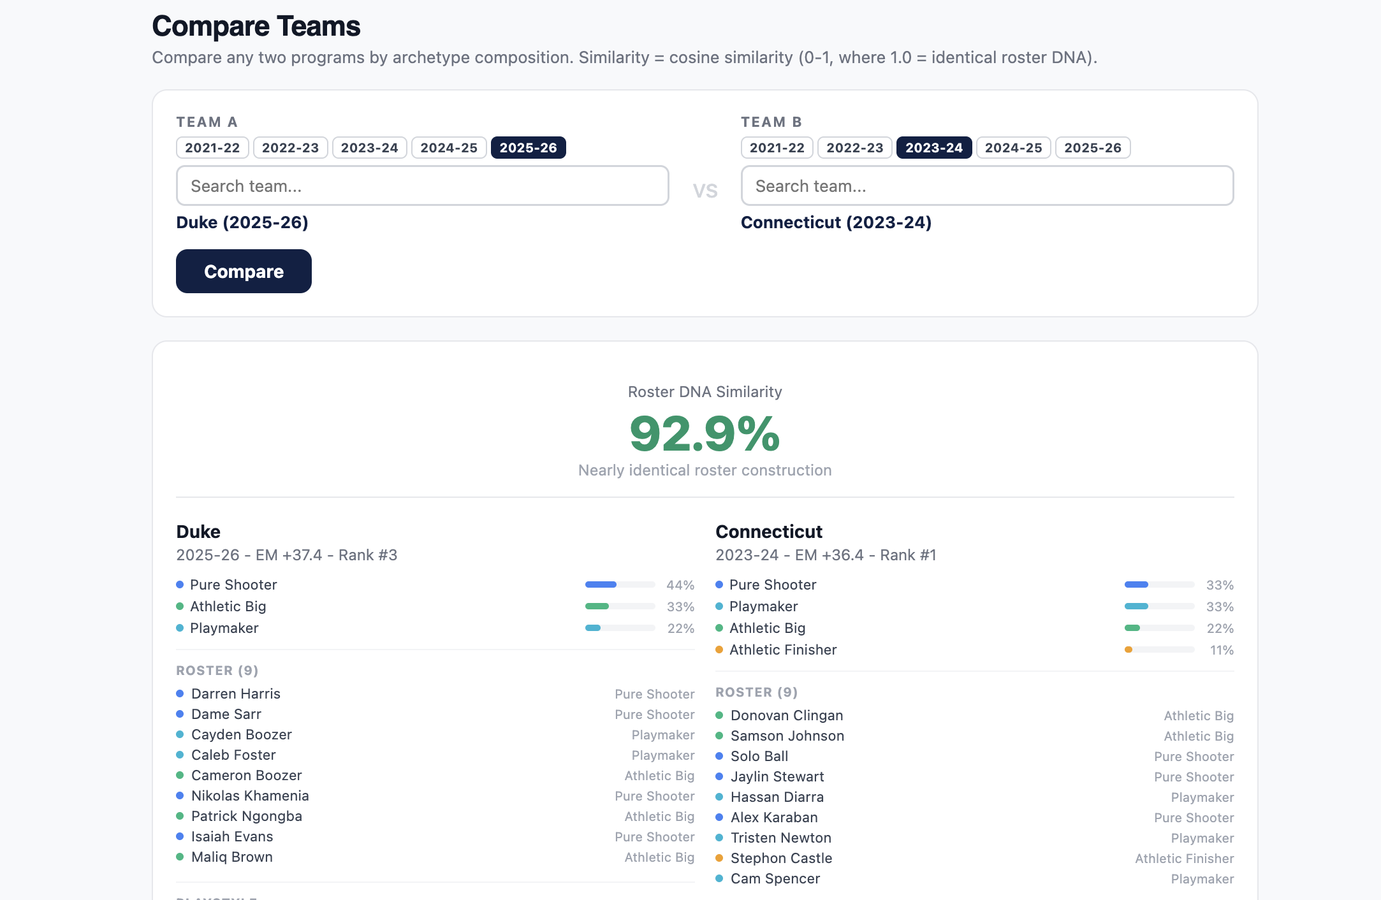Click Duke's Pure Shooter 44% bar
This screenshot has height=900, width=1381.
(620, 584)
